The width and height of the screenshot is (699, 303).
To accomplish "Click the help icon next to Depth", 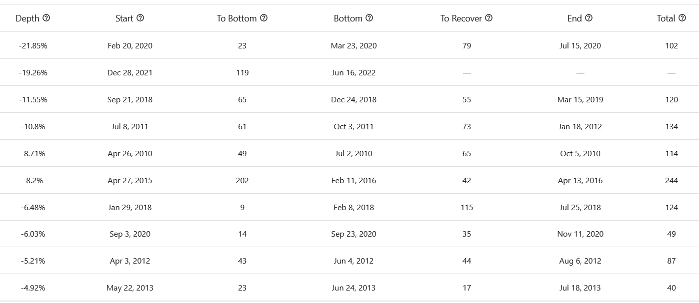I will [x=46, y=18].
